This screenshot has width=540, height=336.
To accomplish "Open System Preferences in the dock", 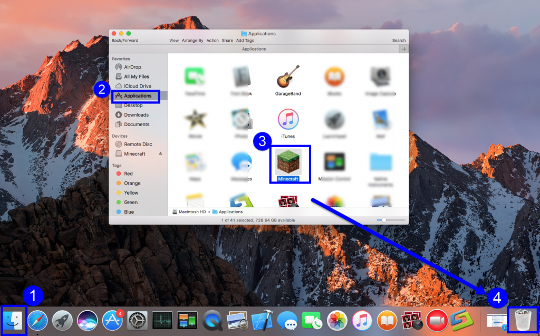I will (138, 320).
